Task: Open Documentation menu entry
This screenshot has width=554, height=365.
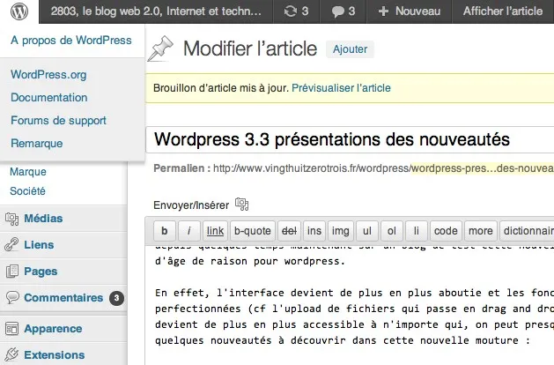Action: [48, 97]
